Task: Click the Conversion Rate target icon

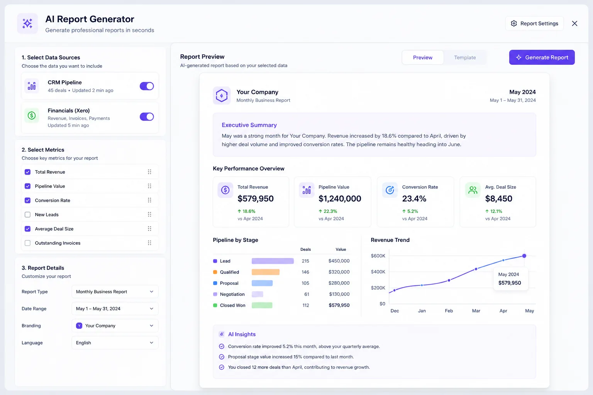Action: coord(390,190)
